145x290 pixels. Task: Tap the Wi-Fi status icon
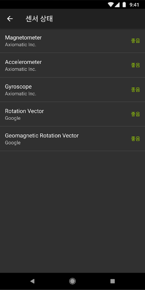point(110,5)
